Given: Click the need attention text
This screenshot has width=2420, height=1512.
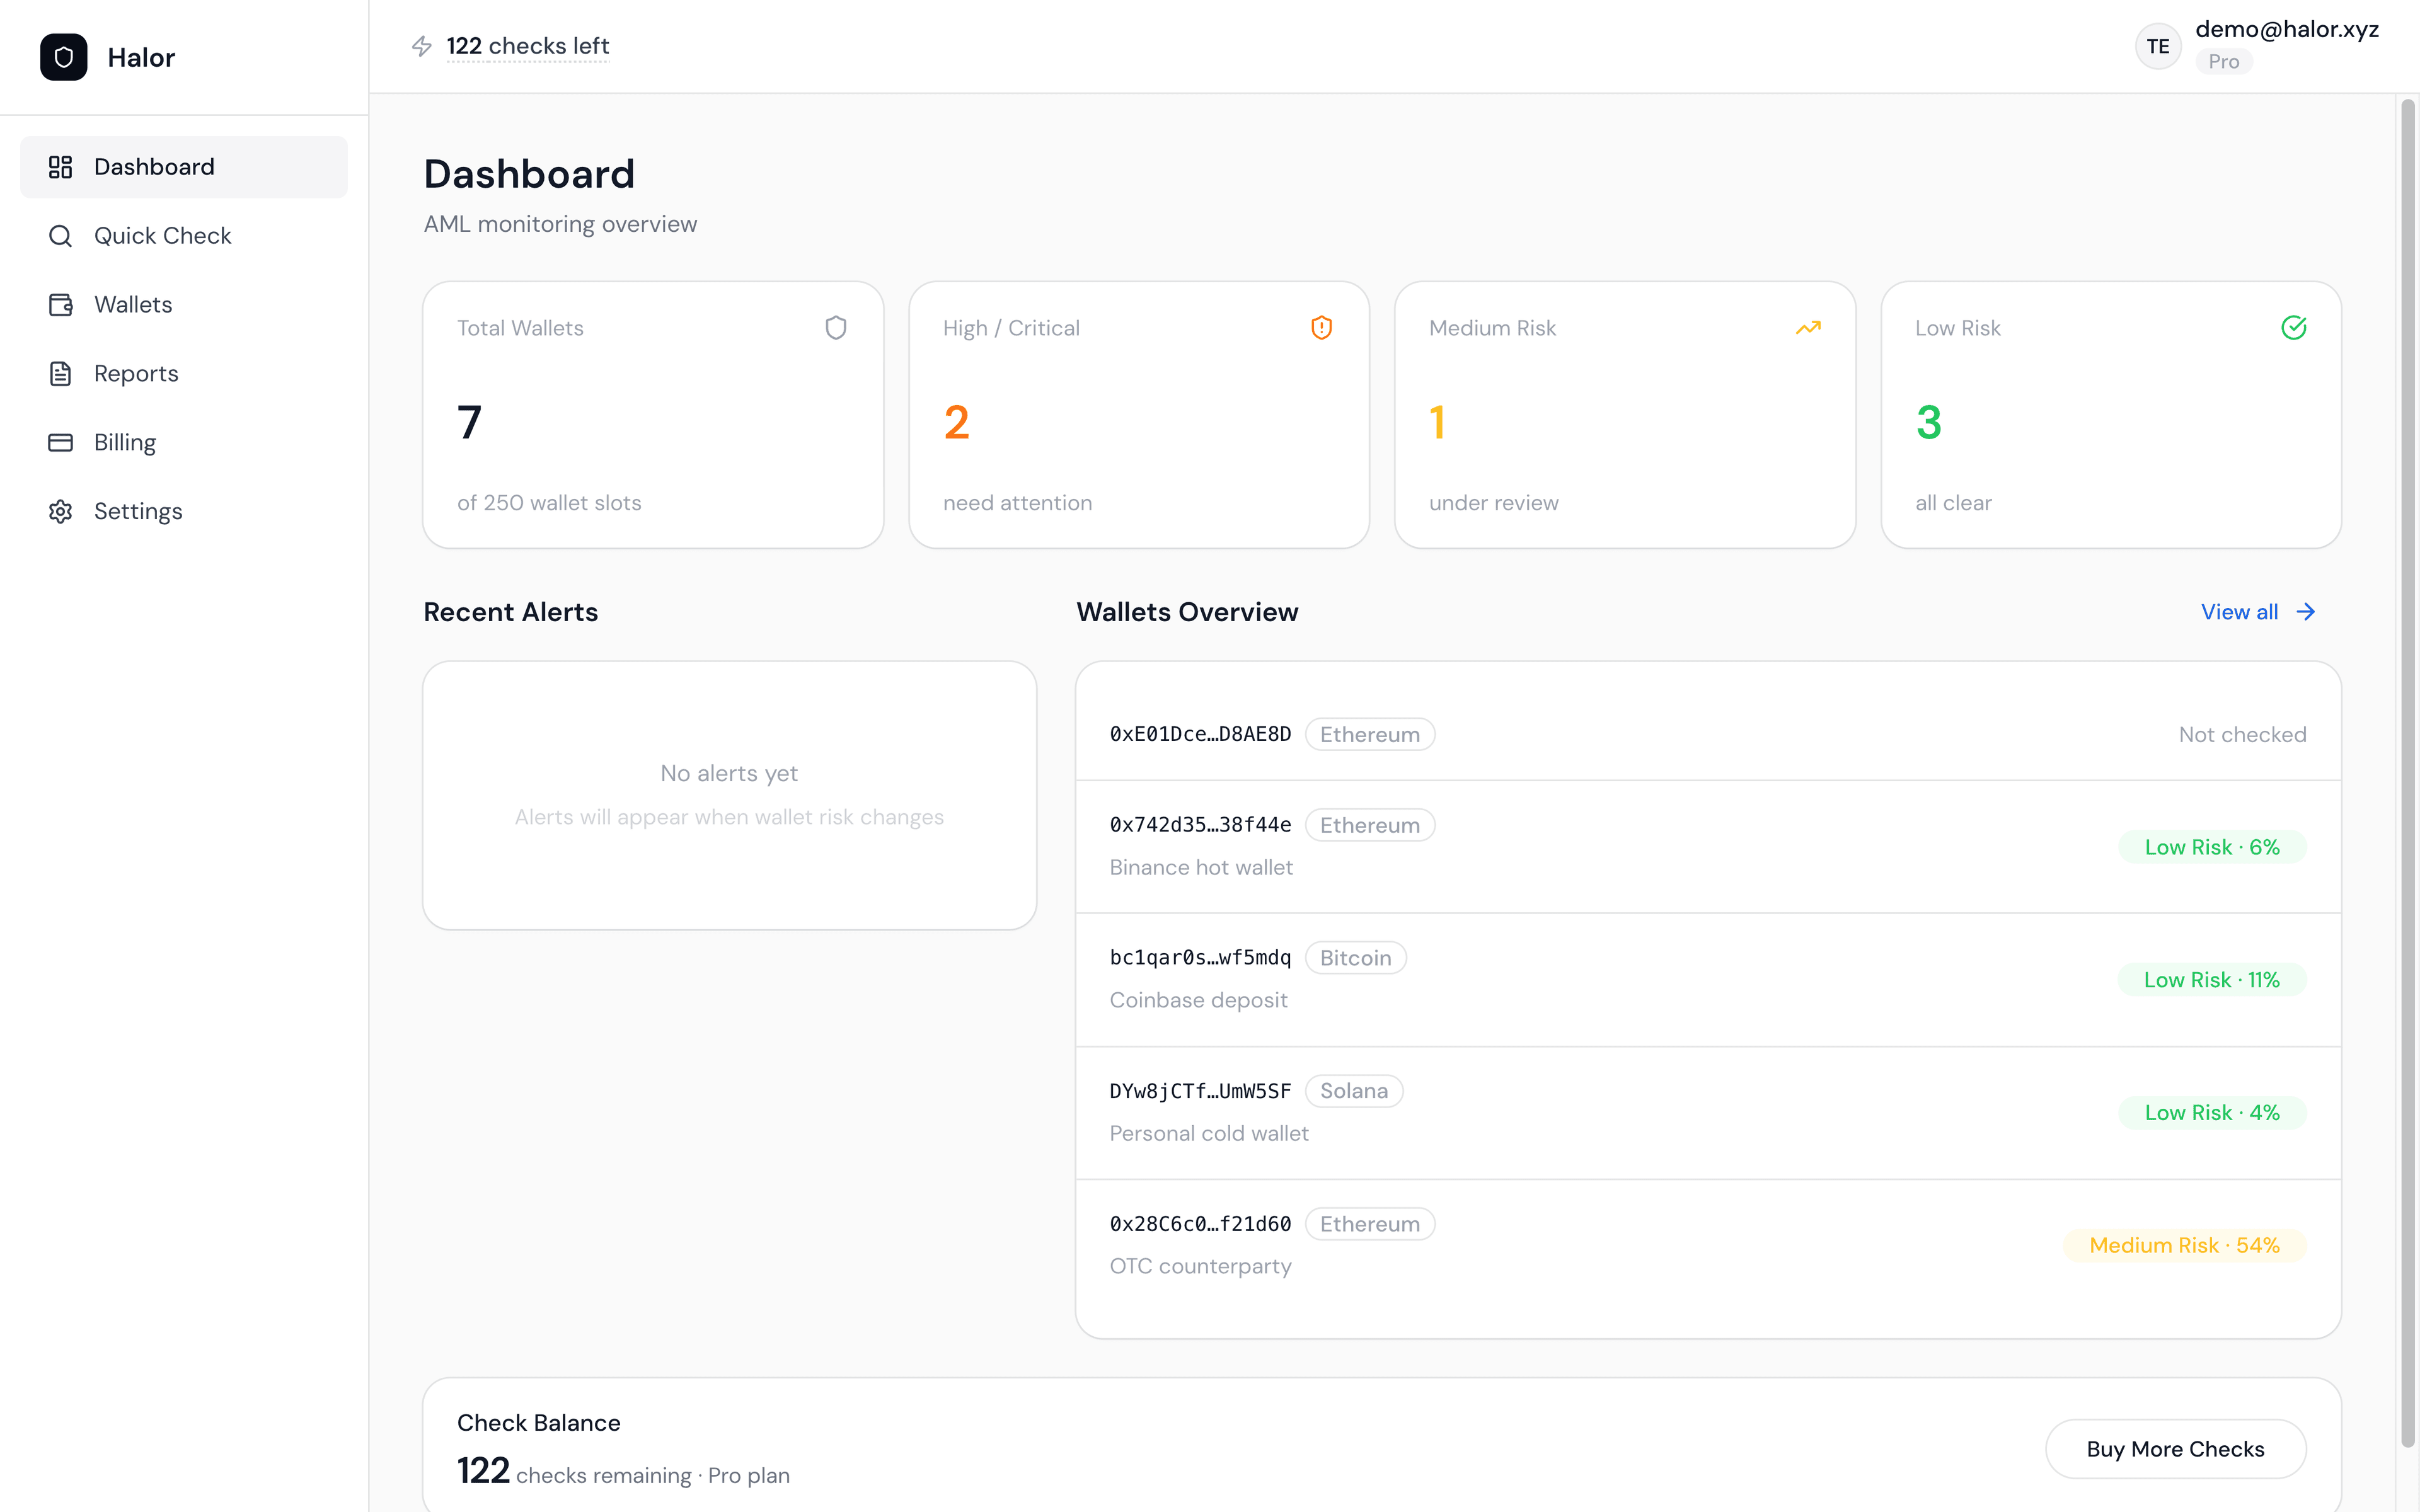Looking at the screenshot, I should coord(1017,503).
